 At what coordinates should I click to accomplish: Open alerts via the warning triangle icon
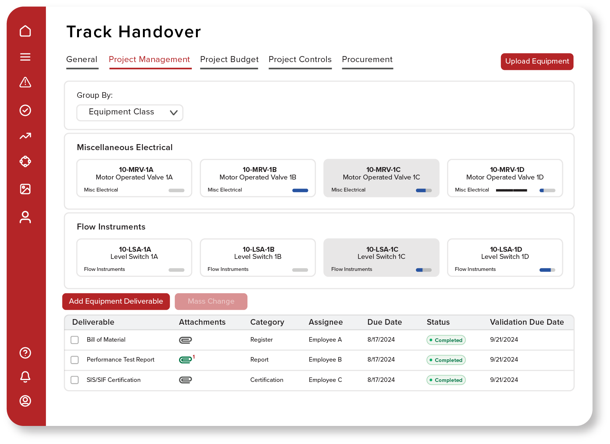[25, 82]
